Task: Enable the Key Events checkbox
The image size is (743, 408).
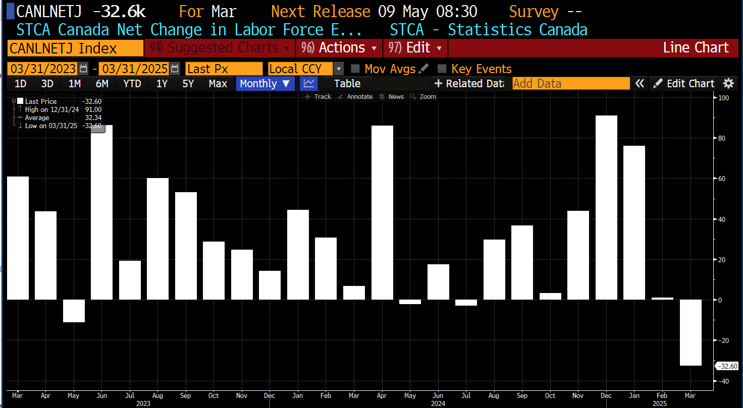Action: coord(442,69)
